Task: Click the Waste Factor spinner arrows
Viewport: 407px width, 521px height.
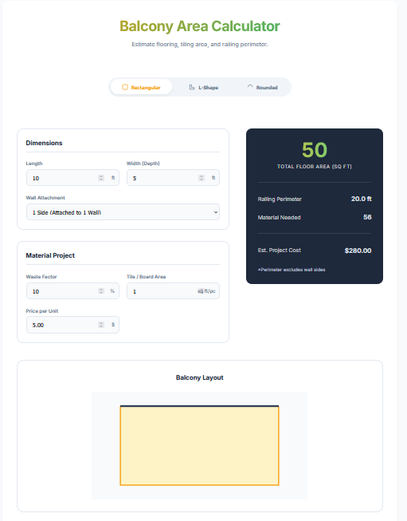Action: (x=101, y=291)
